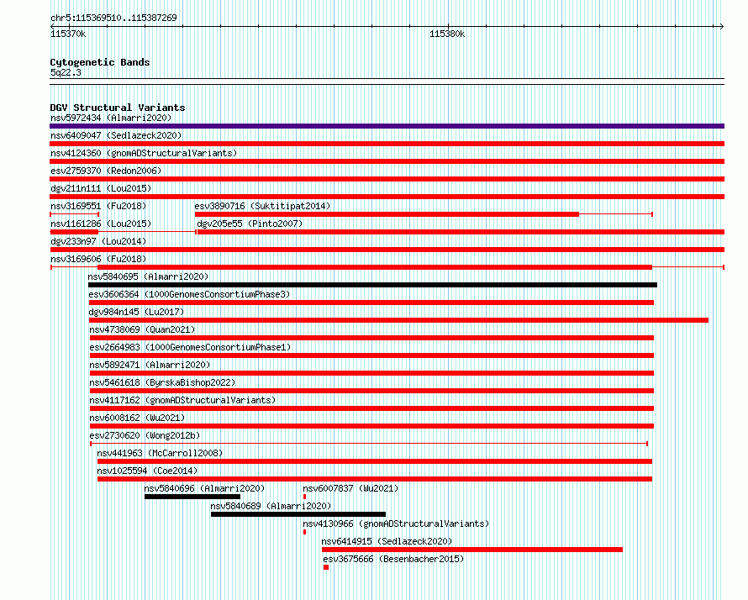Viewport: 748px width, 600px height.
Task: Click the small red esv3675666 marker
Action: pos(326,567)
